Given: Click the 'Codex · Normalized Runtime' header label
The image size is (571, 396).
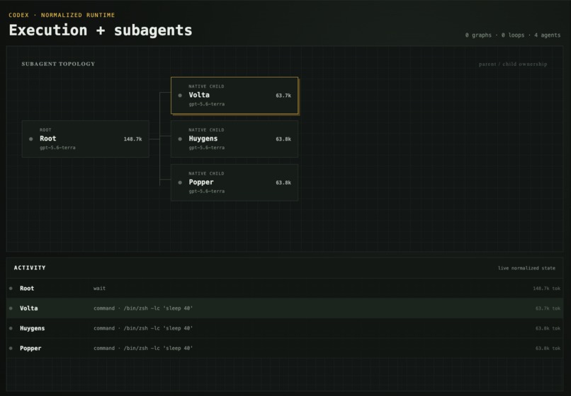Looking at the screenshot, I should (62, 15).
